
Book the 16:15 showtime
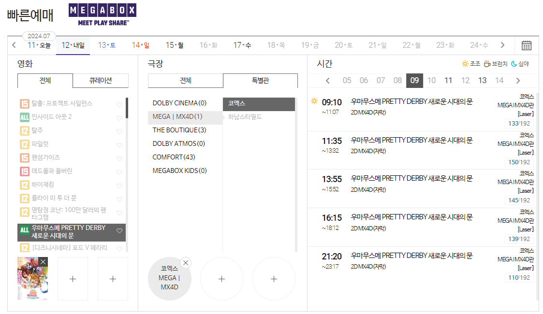tap(423, 228)
